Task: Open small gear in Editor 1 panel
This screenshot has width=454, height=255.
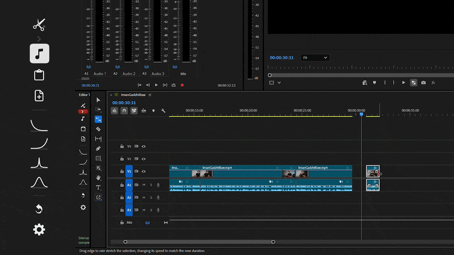Action: click(x=83, y=207)
